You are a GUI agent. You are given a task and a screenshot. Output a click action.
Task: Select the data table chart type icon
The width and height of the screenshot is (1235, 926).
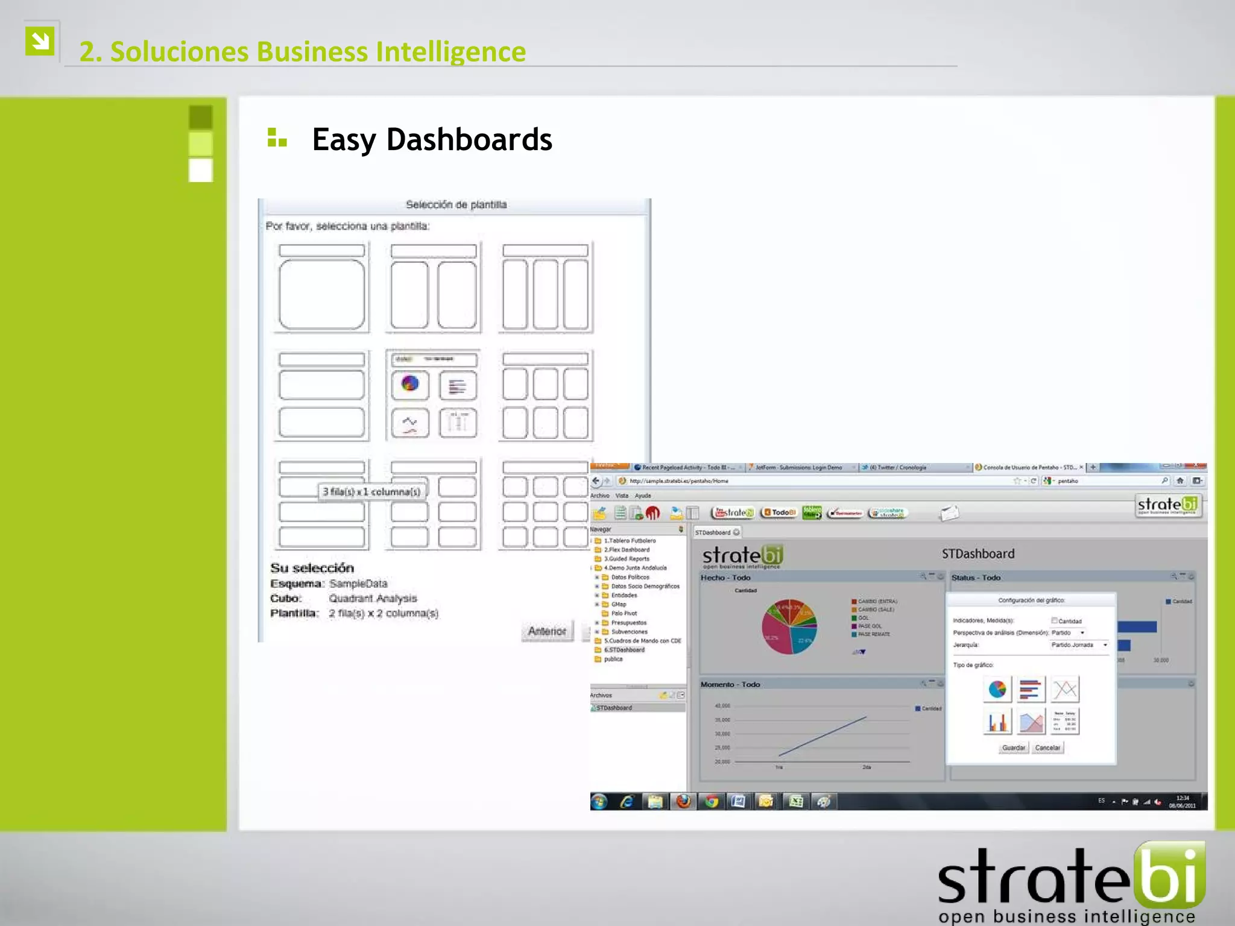(1064, 722)
